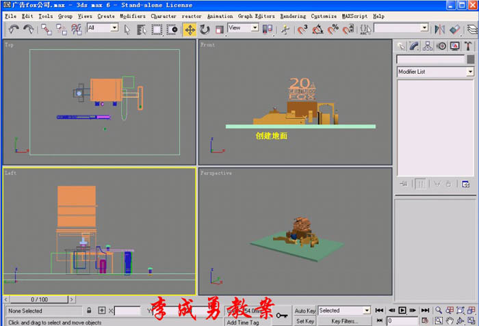The height and width of the screenshot is (326, 479).
Task: Switch to the Modify command panel tab
Action: click(414, 46)
